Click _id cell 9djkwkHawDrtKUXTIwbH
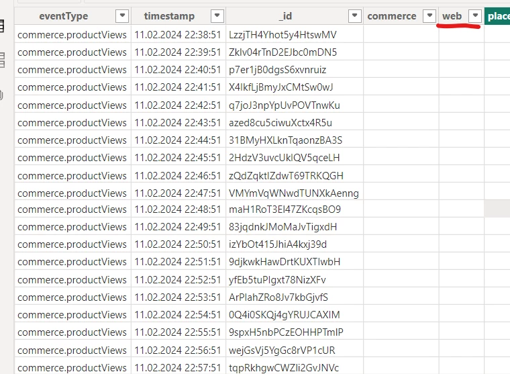 (x=295, y=262)
